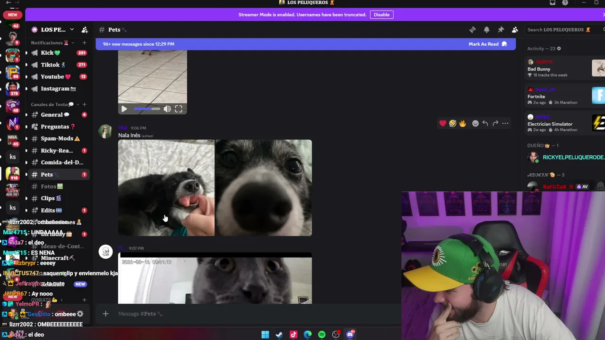Switch to the NBA server icon
Viewport: 605px width, 340px height.
pos(13,139)
